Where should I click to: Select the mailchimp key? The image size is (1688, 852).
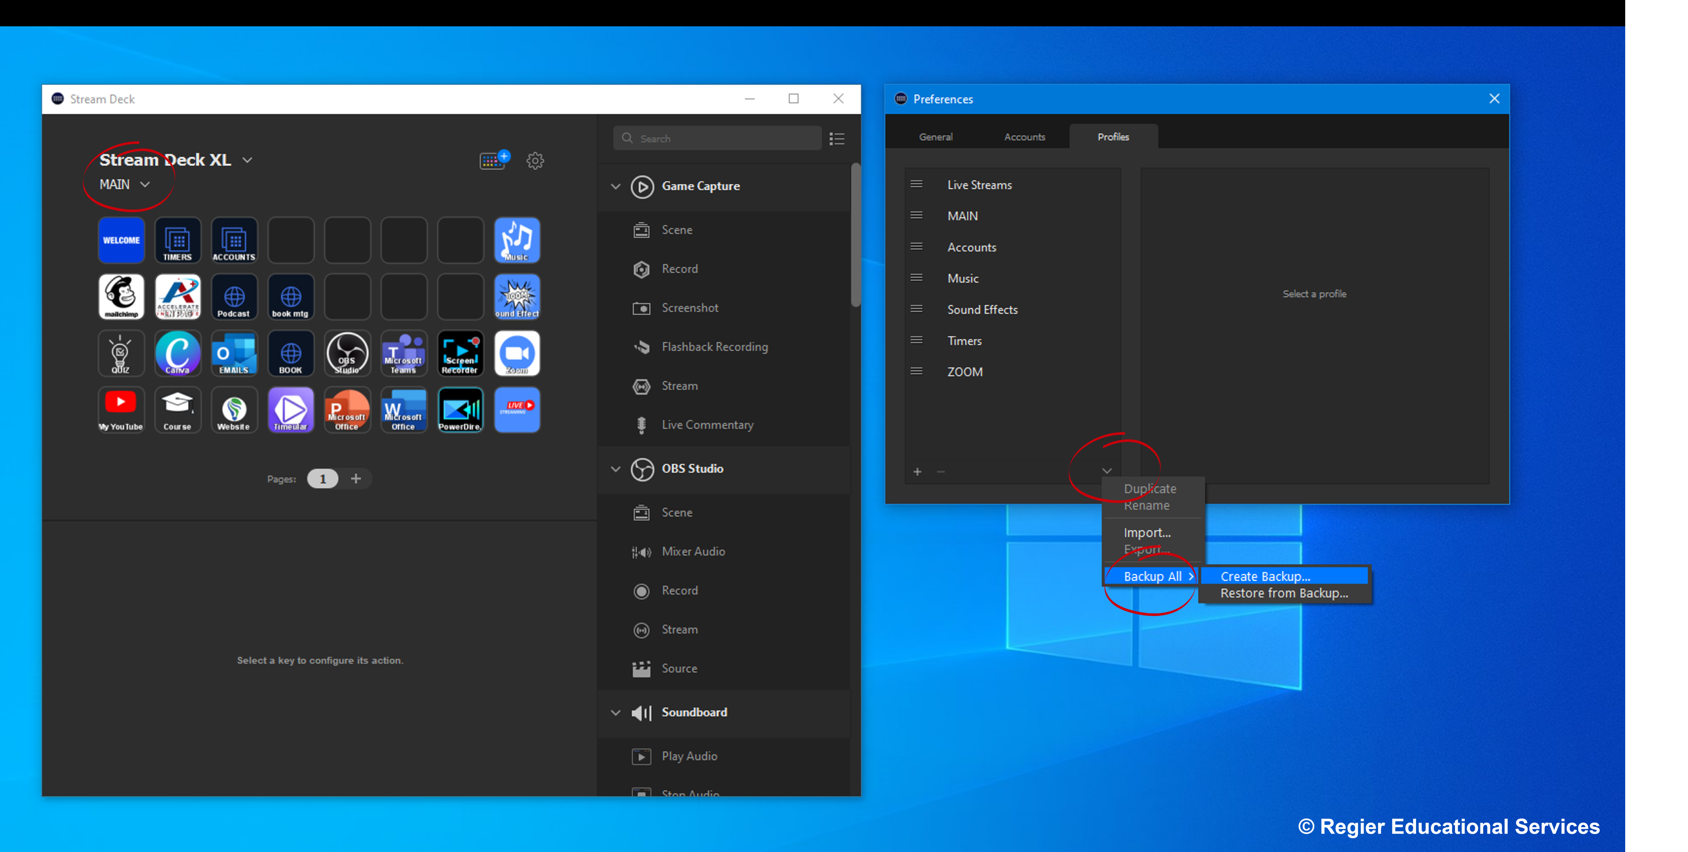click(x=121, y=297)
